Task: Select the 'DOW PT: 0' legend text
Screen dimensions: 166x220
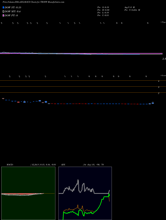Action: click(x=11, y=15)
